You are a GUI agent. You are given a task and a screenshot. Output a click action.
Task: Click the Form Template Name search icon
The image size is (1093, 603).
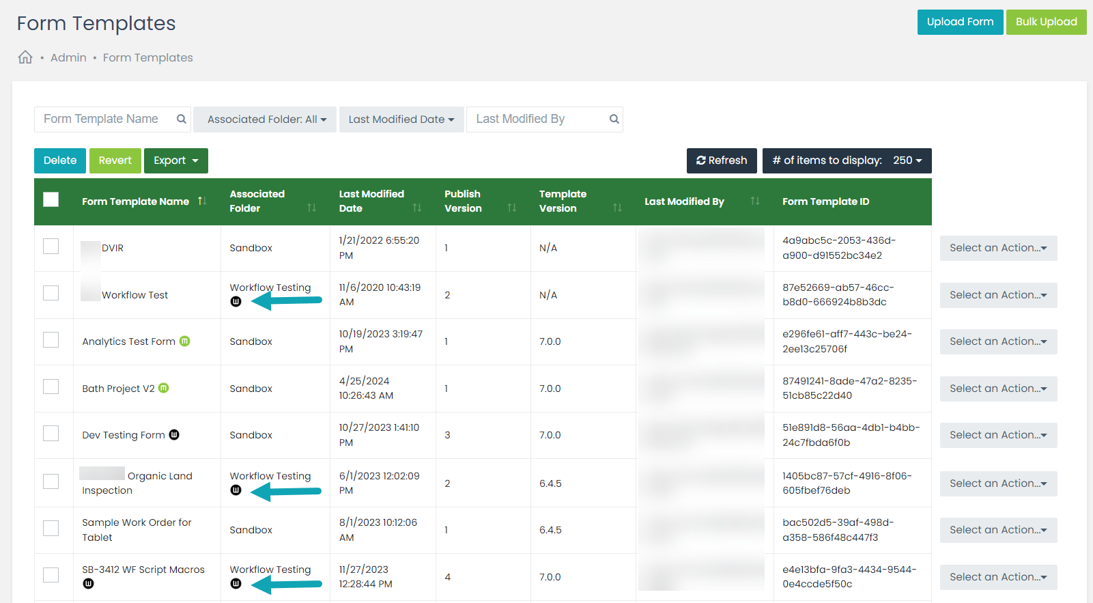[181, 119]
